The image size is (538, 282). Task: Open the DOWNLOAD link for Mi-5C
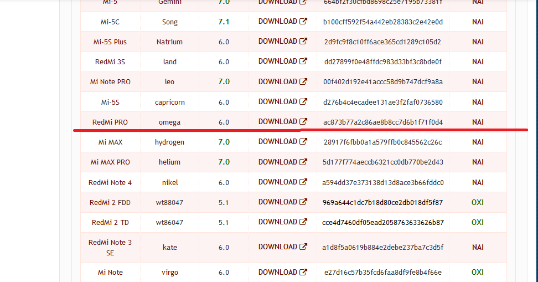point(283,21)
